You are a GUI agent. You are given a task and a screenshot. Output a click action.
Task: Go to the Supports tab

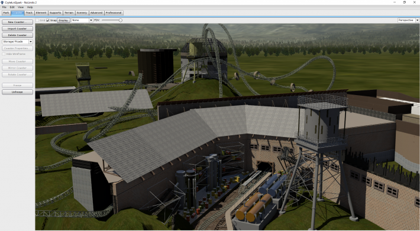[x=55, y=13]
